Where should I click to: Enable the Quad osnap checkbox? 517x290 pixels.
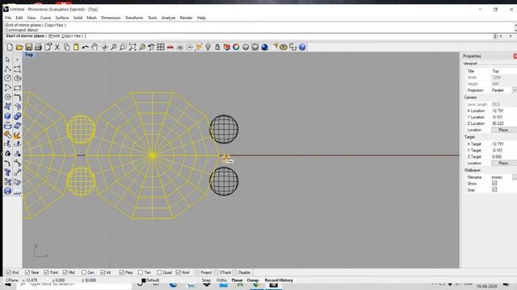coord(160,272)
